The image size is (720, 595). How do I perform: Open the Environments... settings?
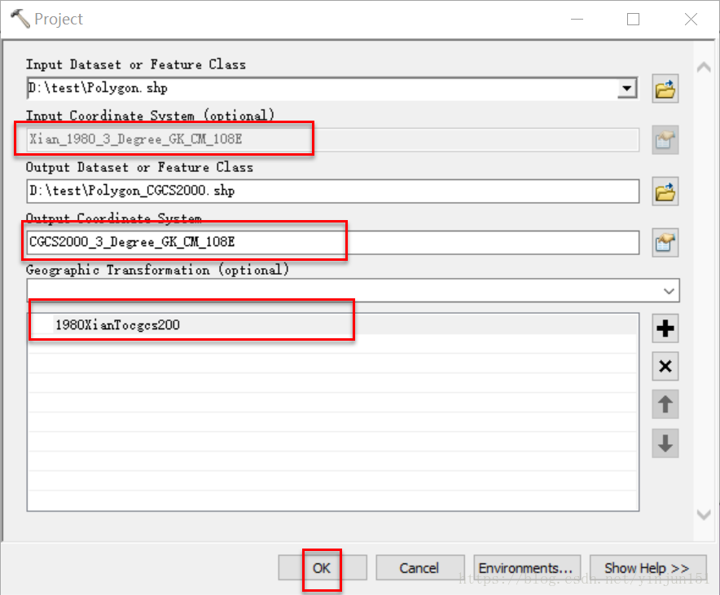pos(527,568)
